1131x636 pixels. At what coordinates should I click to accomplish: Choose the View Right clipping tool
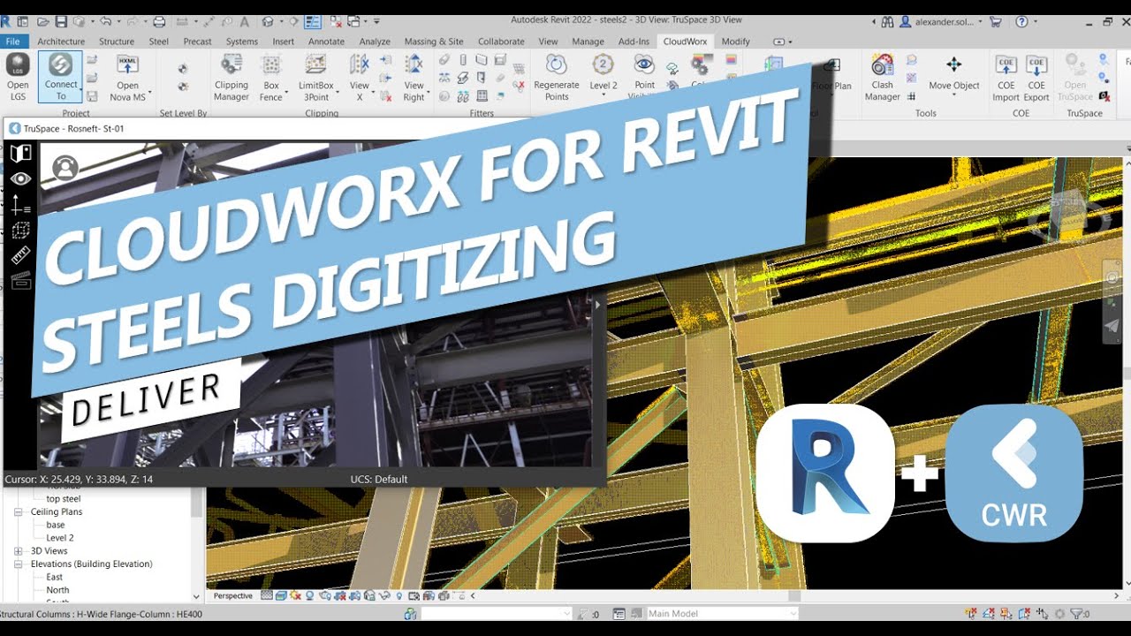[x=414, y=77]
